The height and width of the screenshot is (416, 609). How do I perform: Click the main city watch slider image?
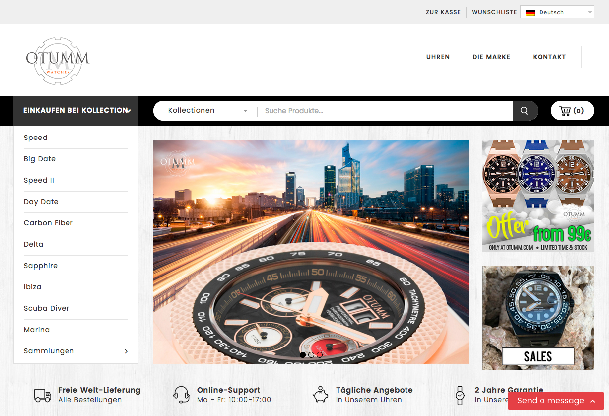pyautogui.click(x=311, y=252)
